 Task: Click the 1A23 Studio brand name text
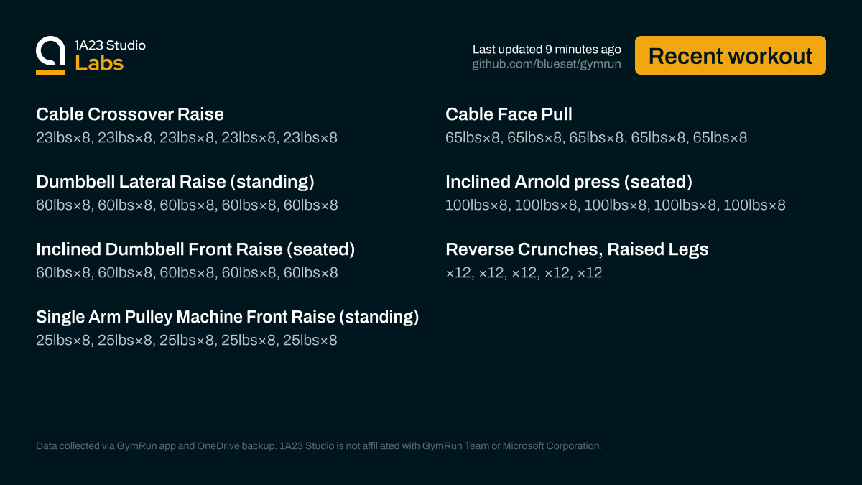110,45
